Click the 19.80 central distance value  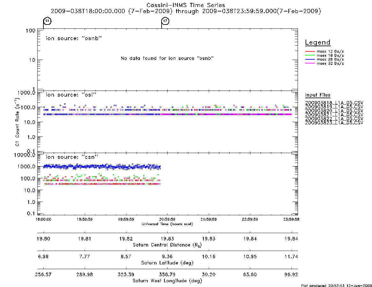[43, 239]
